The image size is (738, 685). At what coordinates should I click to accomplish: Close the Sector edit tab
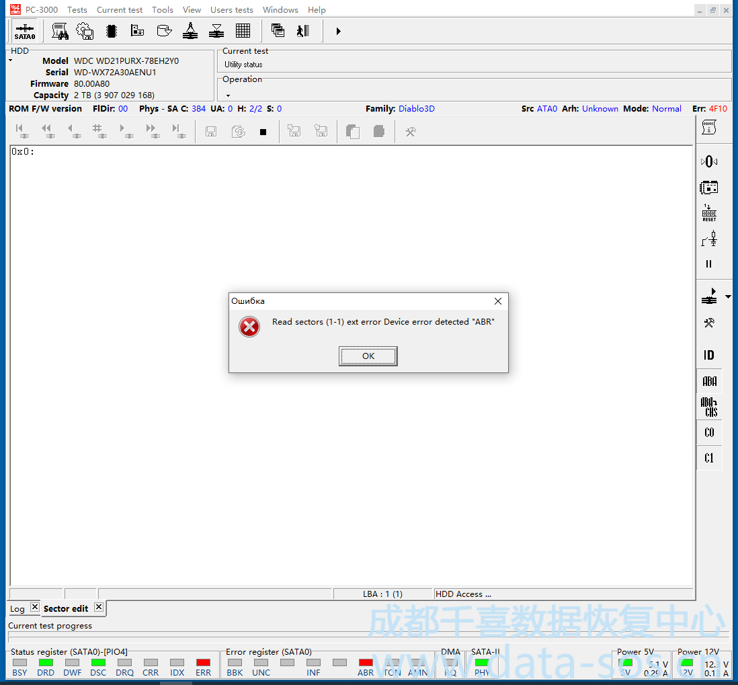(x=98, y=607)
